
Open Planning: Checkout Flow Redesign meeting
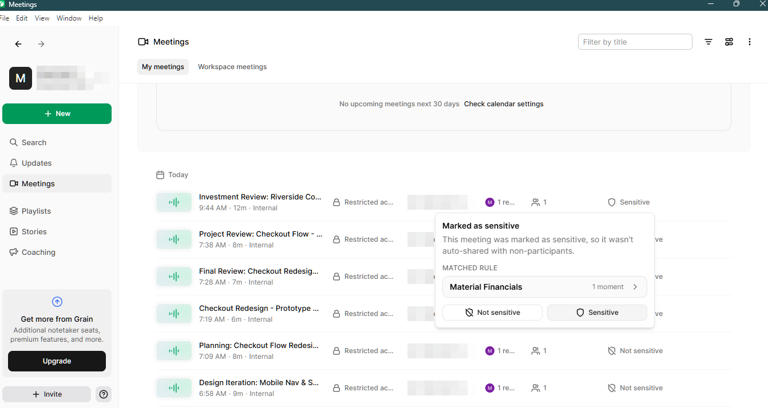click(x=259, y=345)
